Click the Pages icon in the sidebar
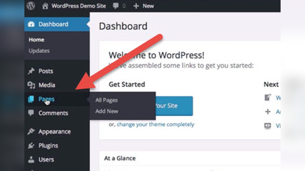Screen dimensions: 305x171 coord(31,99)
